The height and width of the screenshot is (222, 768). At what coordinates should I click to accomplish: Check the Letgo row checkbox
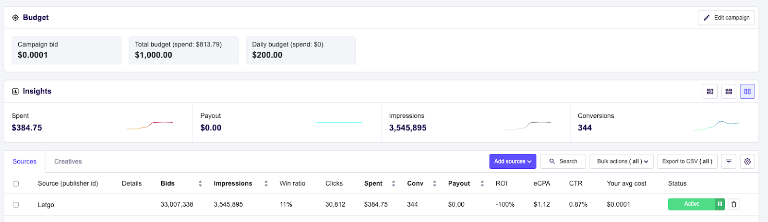(x=16, y=205)
